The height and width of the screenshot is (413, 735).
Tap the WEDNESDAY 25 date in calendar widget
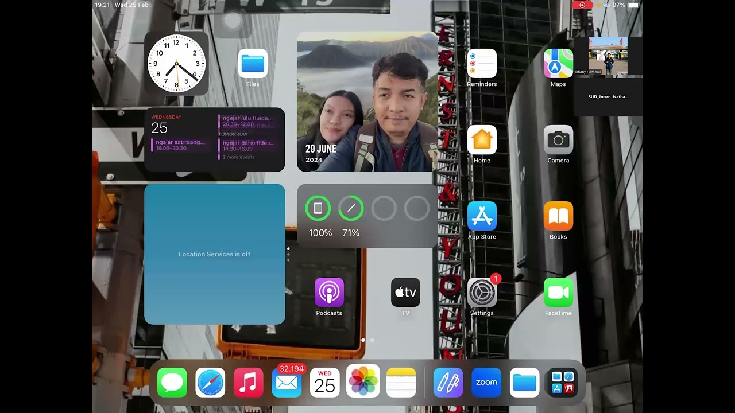pos(166,124)
